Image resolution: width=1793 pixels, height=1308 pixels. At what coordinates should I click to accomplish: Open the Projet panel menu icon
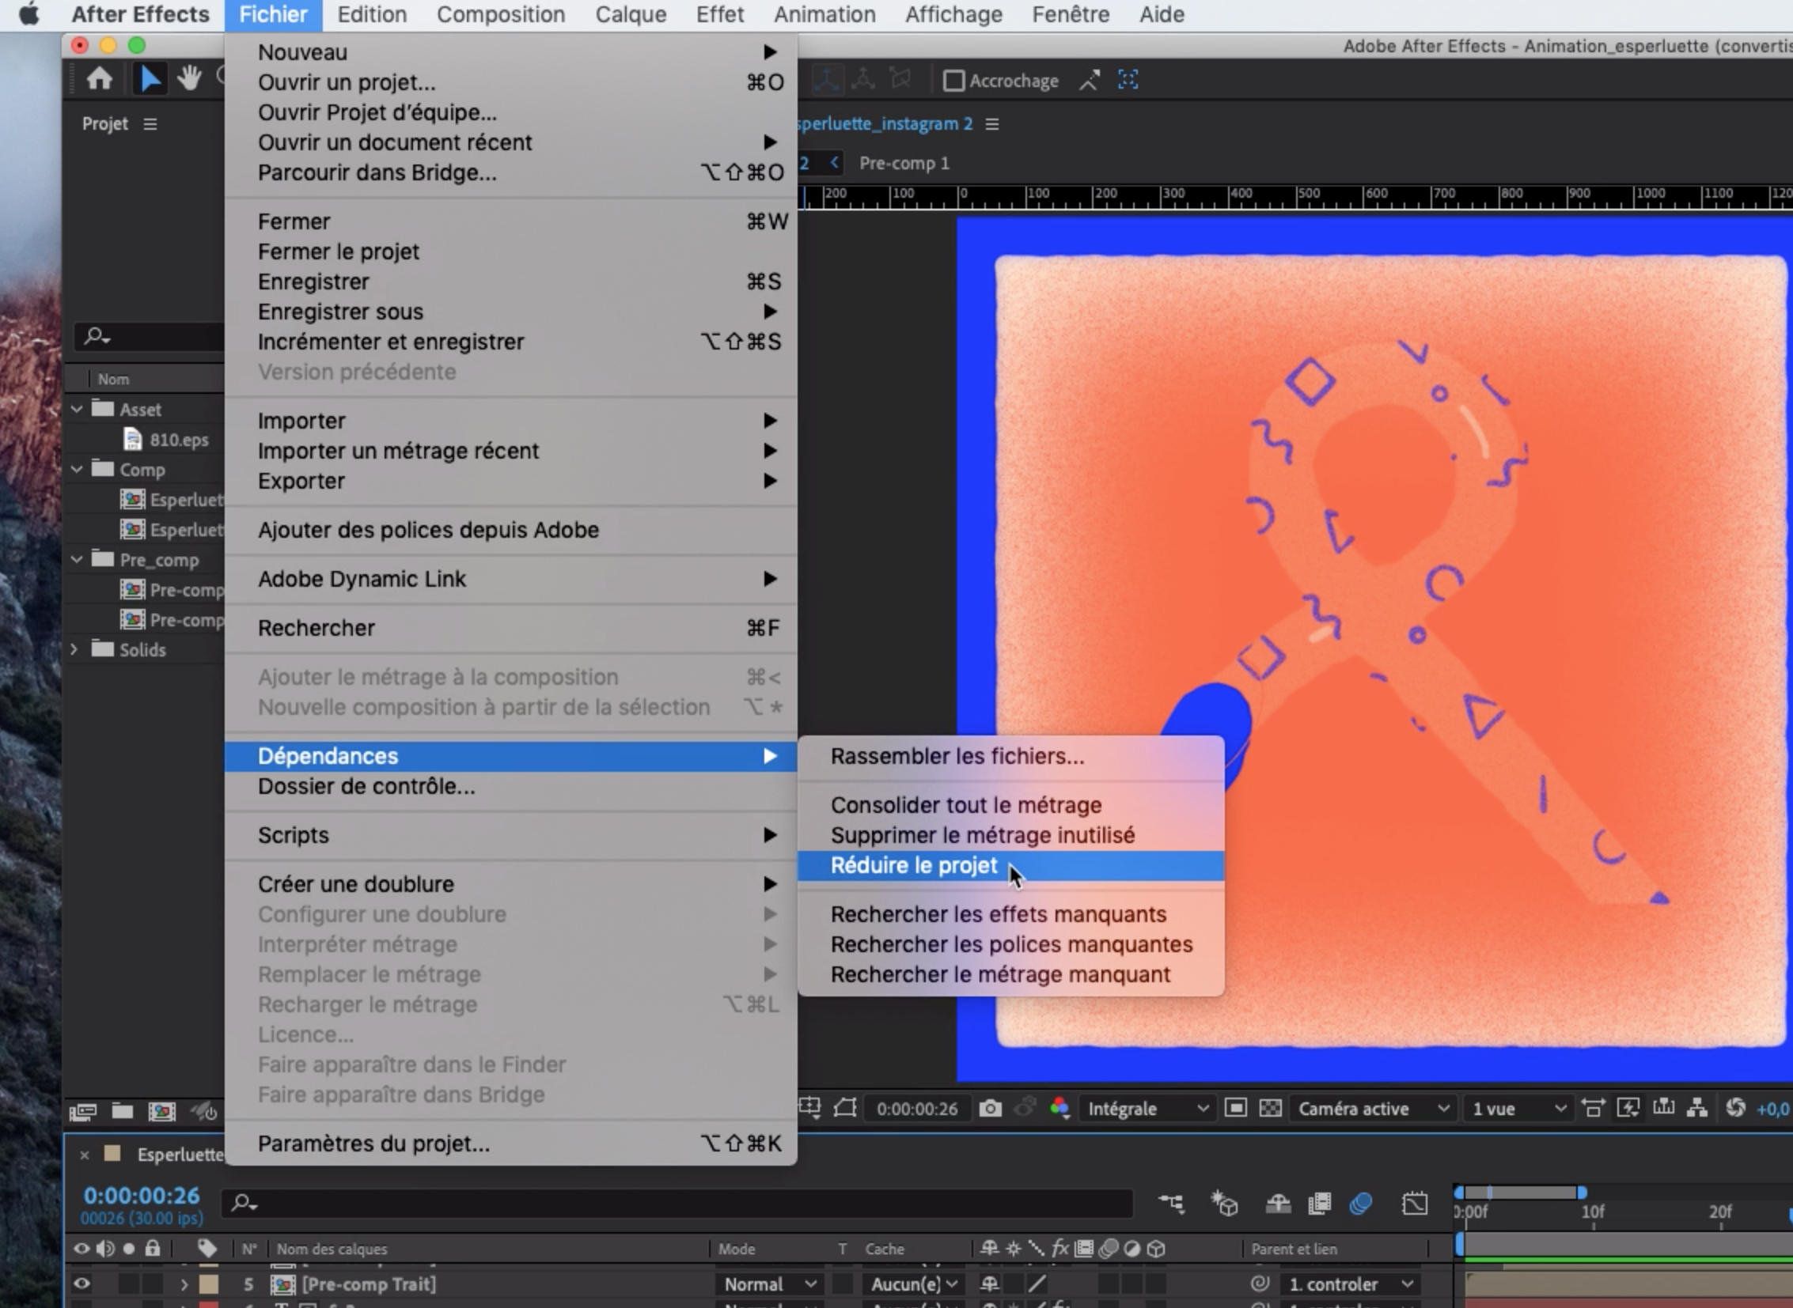pyautogui.click(x=150, y=124)
